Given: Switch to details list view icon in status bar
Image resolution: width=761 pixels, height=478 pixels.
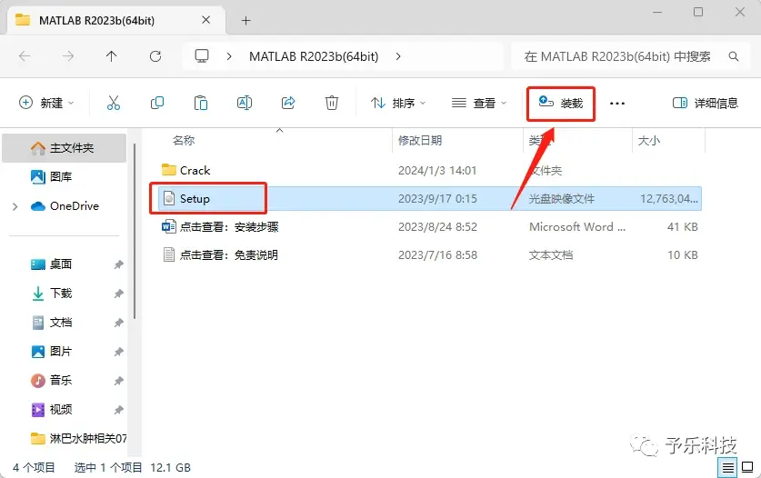Looking at the screenshot, I should [727, 468].
